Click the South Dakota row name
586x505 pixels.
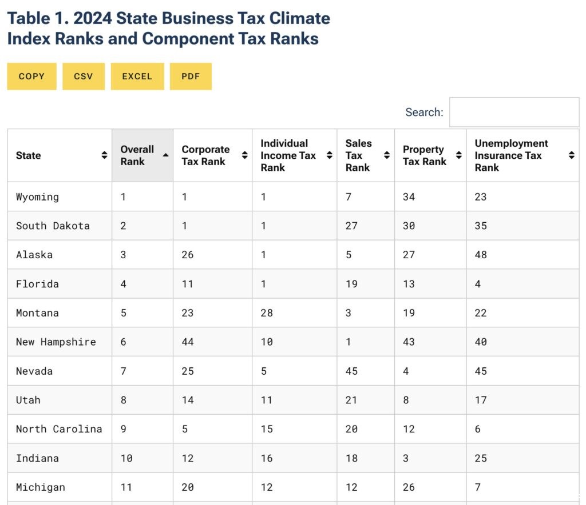53,226
